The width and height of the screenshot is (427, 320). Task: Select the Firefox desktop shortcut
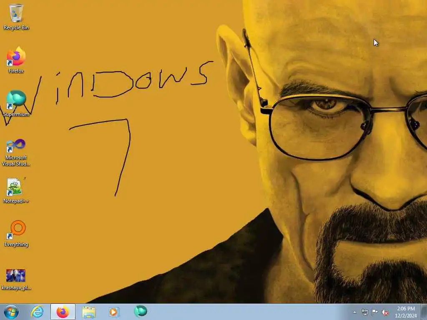pos(16,60)
